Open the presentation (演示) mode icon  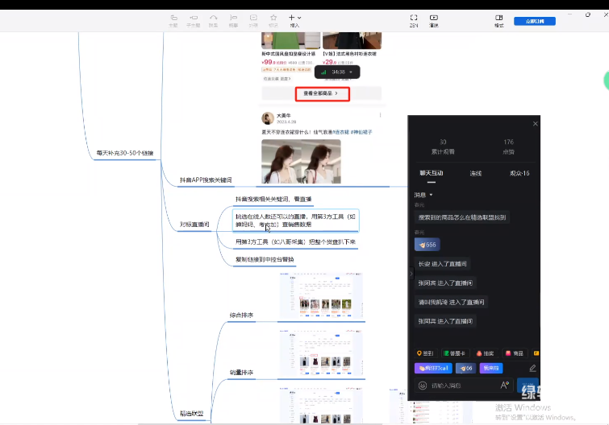434,18
